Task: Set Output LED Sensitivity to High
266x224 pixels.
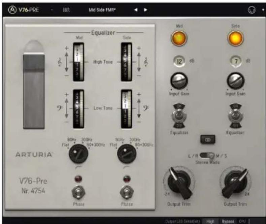Action: tap(210, 221)
